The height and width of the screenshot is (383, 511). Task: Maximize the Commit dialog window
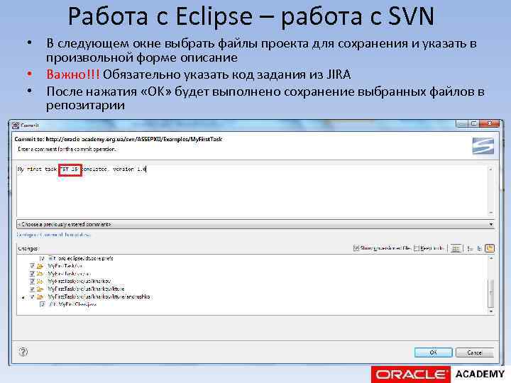pos(473,123)
